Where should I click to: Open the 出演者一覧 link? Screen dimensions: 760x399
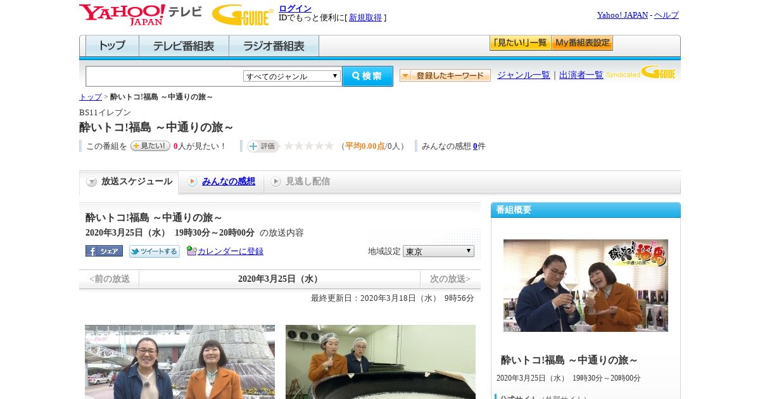581,75
